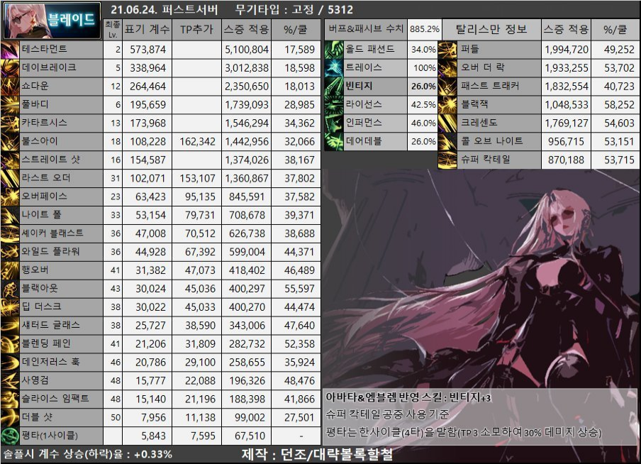The height and width of the screenshot is (464, 641).
Task: Click the 카타르시스 skill icon
Action: pos(10,123)
